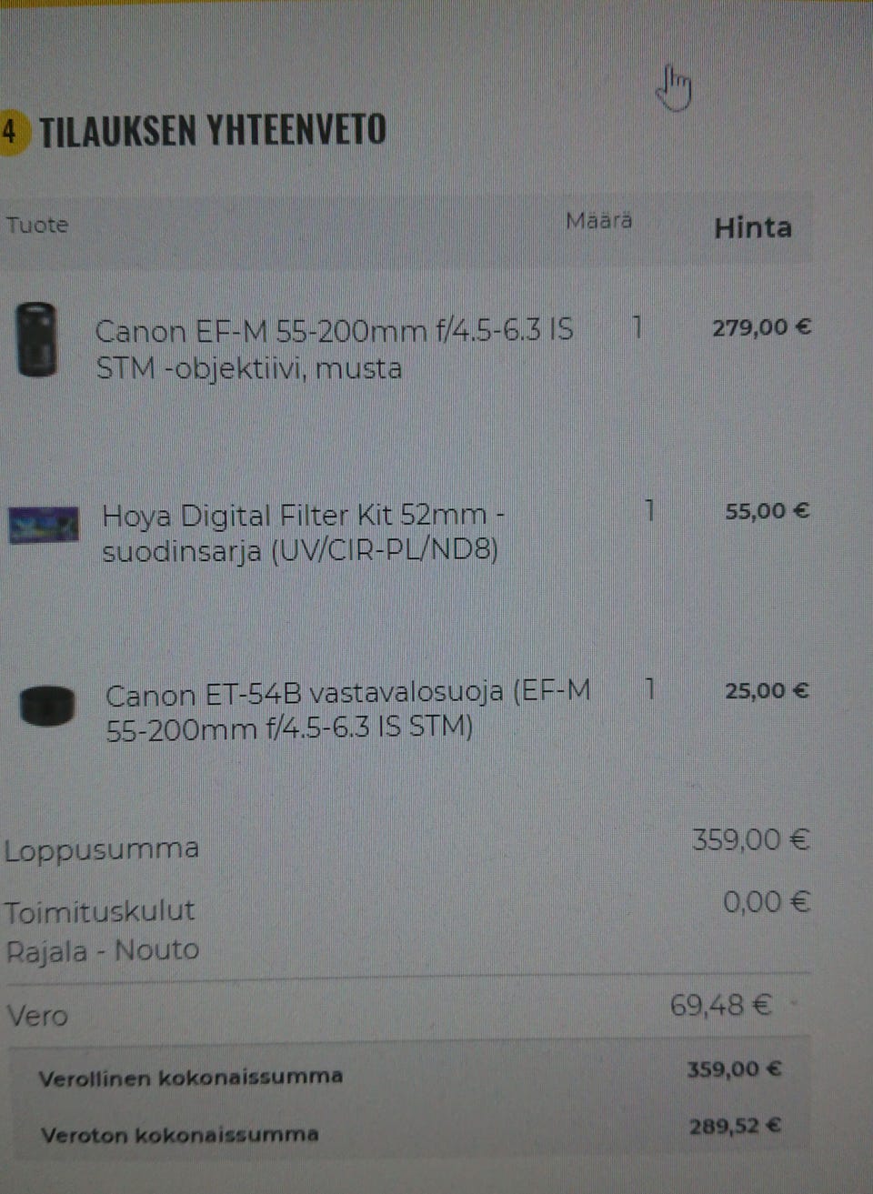Click the Verollinen kokonaissumma row
The height and width of the screenshot is (1194, 873).
409,1073
